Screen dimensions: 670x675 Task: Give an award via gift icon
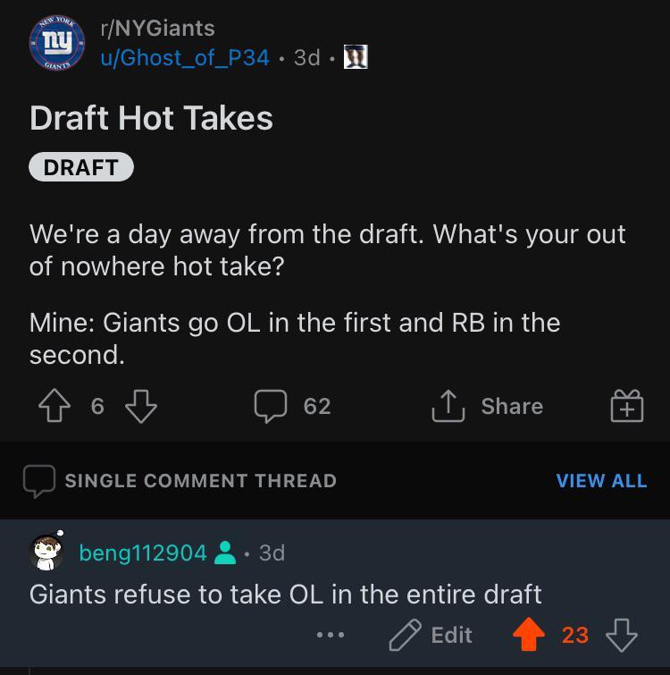(626, 407)
